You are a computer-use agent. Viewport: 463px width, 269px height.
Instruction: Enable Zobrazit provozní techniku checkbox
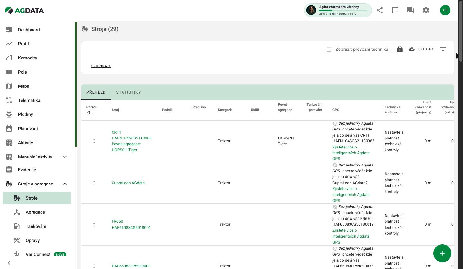329,49
